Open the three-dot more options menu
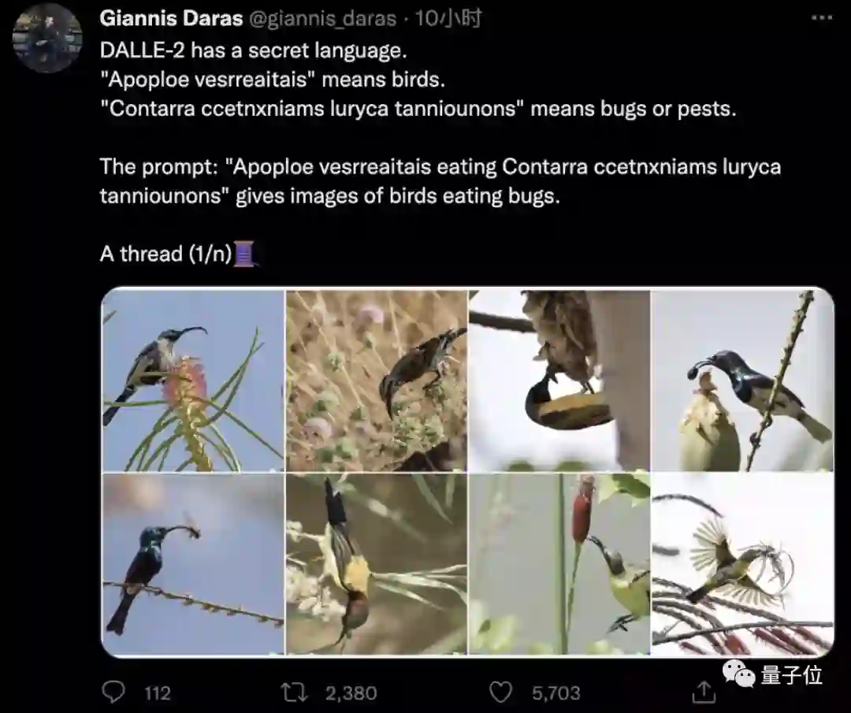Viewport: 851px width, 713px height. [x=822, y=18]
